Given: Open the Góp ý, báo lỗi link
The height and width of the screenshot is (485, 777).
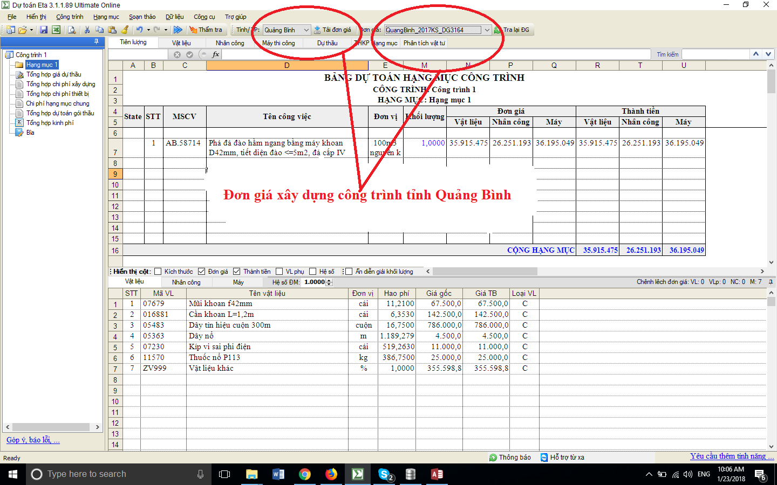Looking at the screenshot, I should coord(33,440).
